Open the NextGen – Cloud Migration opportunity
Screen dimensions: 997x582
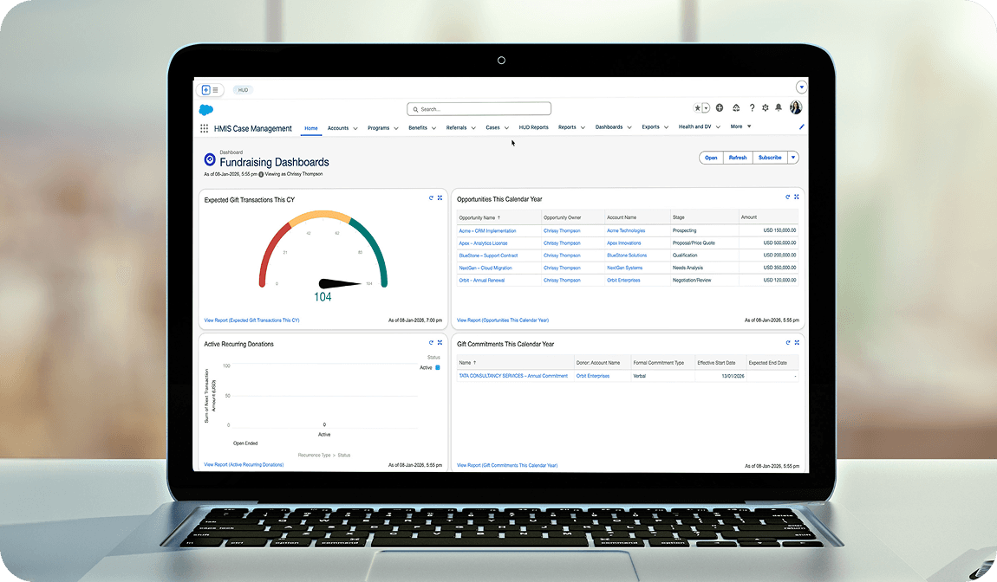coord(485,268)
